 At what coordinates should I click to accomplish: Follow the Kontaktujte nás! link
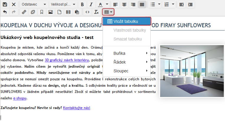pyautogui.click(x=76, y=108)
